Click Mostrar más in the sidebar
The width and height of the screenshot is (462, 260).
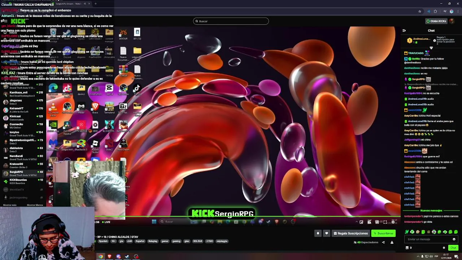pyautogui.click(x=10, y=205)
